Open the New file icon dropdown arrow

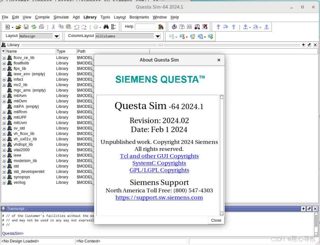12,27
